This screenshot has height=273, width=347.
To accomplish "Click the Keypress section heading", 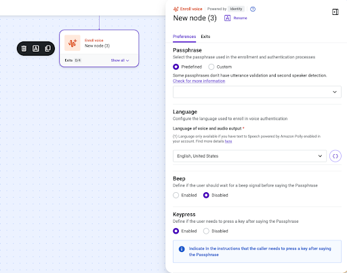I will click(x=184, y=215).
